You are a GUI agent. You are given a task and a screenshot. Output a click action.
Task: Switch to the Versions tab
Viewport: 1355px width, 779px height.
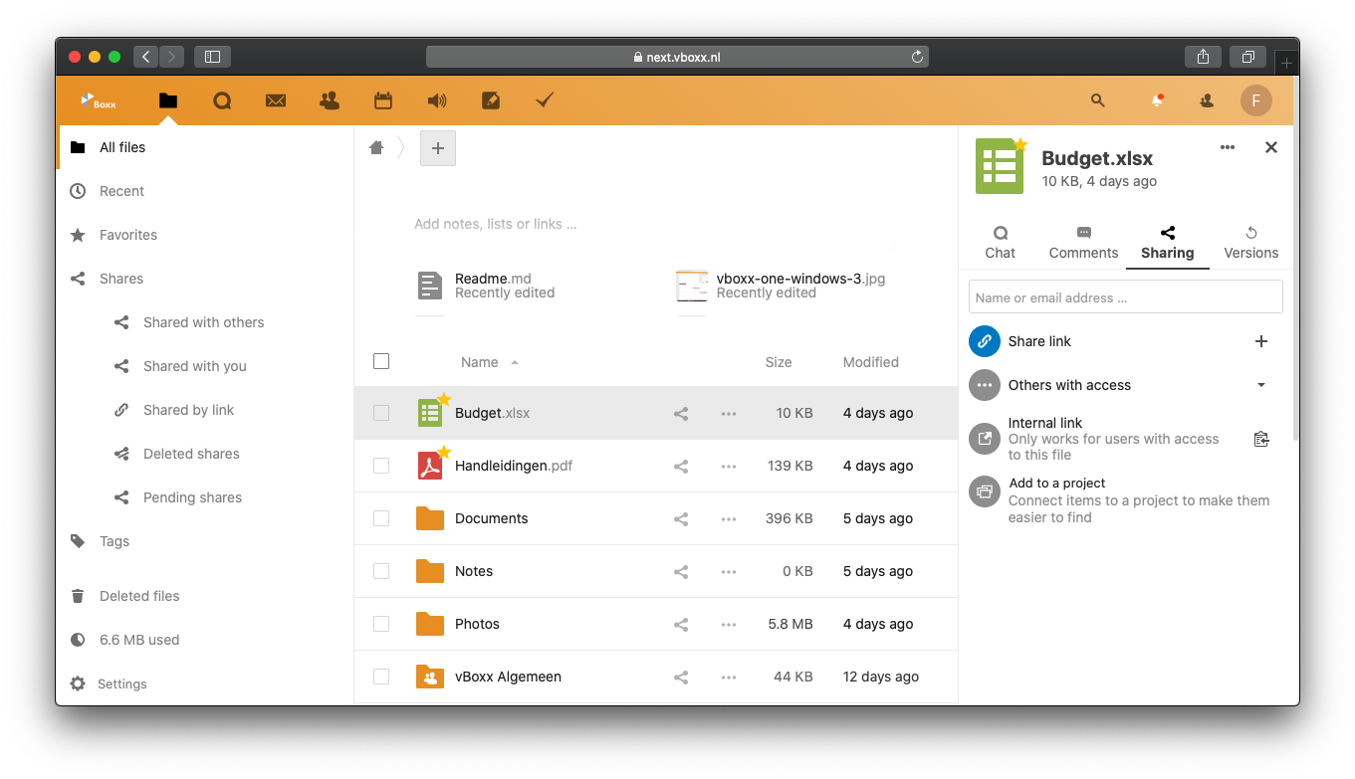pos(1251,243)
